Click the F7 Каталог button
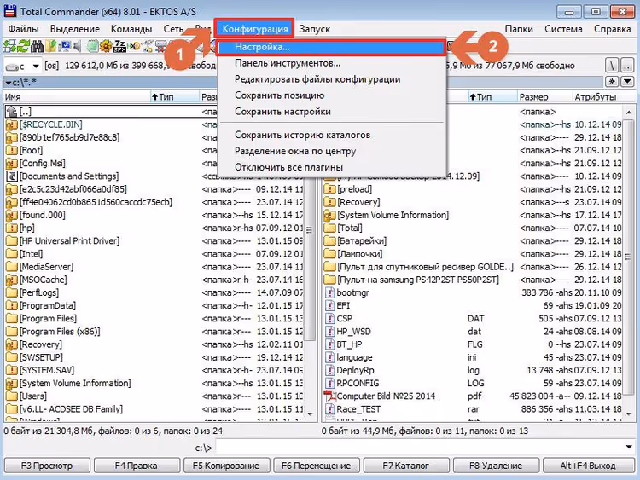 (406, 466)
